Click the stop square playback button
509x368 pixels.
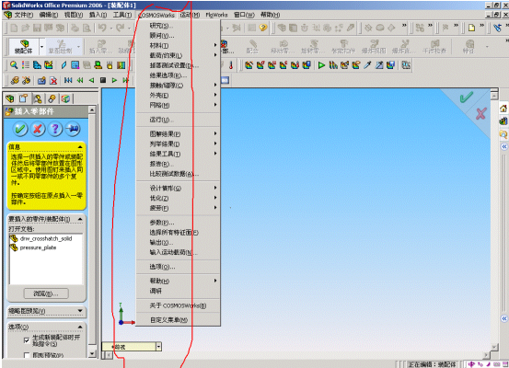[x=103, y=80]
